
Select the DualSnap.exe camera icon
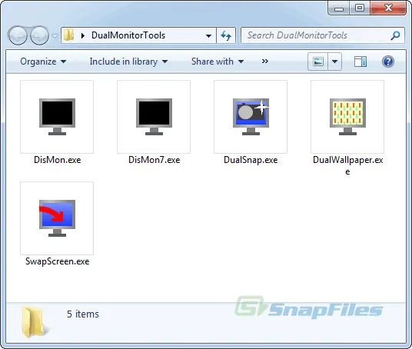(x=251, y=117)
